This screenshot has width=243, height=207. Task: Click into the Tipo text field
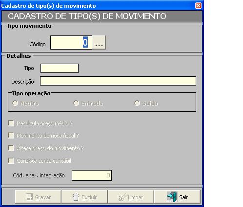coord(60,68)
